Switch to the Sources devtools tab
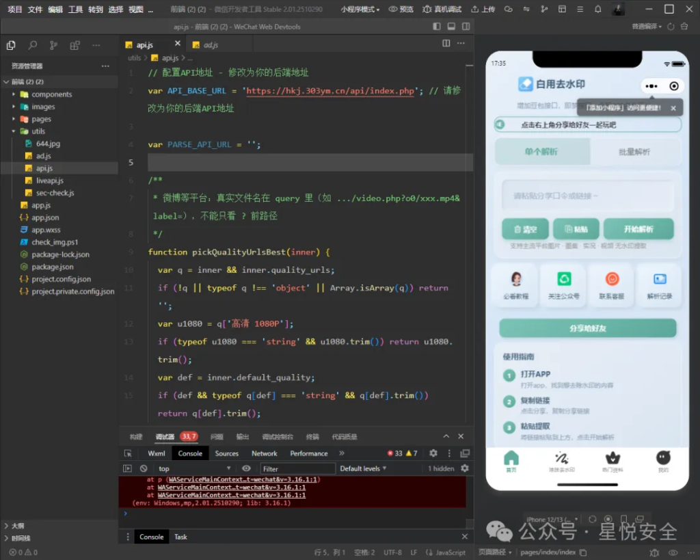This screenshot has height=560, width=700. tap(227, 453)
